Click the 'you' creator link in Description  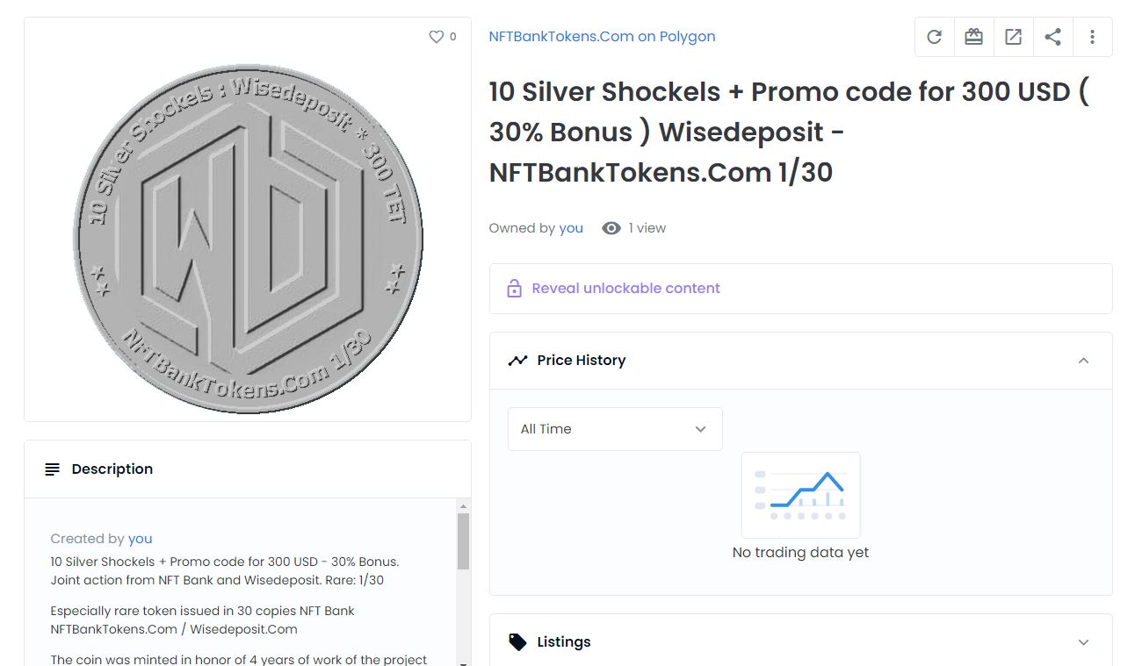(141, 539)
